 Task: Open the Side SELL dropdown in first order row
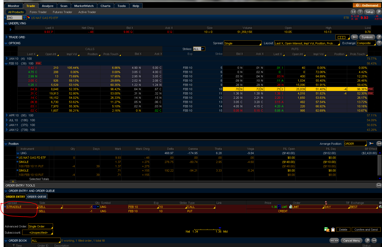click(x=50, y=207)
